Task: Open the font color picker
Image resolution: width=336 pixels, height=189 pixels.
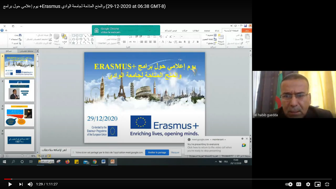Action: tap(163, 42)
